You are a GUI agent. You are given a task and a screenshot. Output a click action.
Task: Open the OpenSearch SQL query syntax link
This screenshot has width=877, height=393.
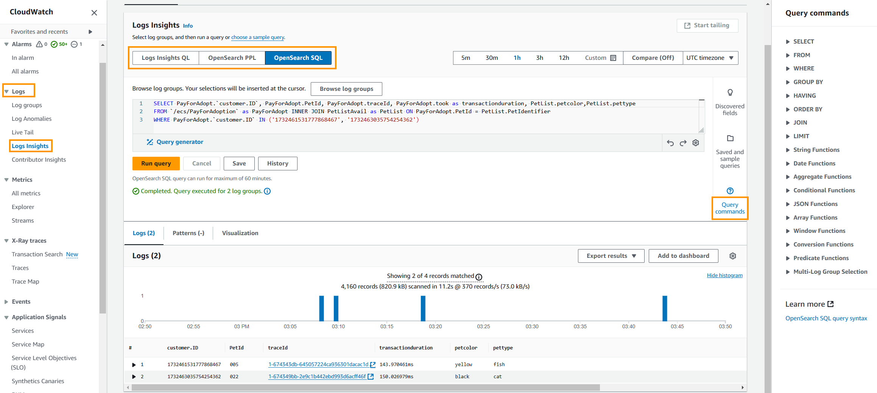point(826,318)
